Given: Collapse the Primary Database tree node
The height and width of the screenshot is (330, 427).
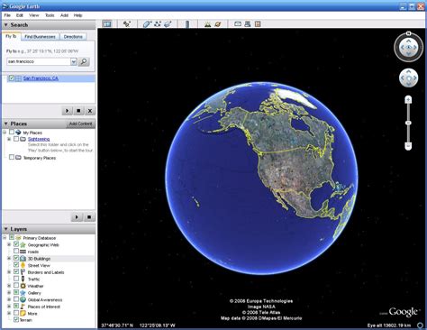Looking at the screenshot, I should 5,238.
